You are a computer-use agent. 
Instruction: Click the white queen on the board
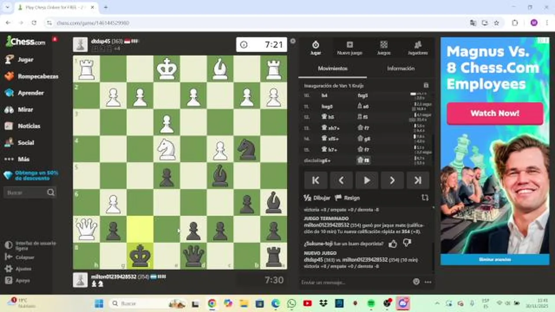click(86, 229)
